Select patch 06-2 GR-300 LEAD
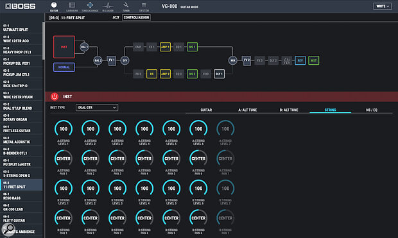 pyautogui.click(x=21, y=207)
